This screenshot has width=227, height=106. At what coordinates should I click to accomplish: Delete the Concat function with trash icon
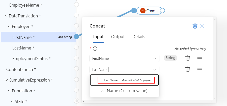pyautogui.click(x=195, y=26)
